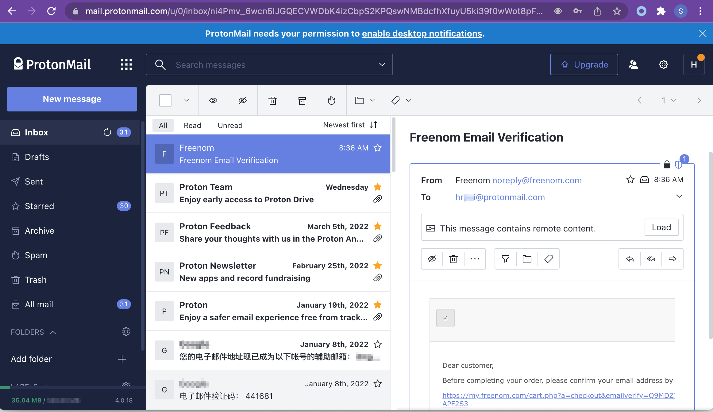Compose a New message
The image size is (713, 412).
click(x=72, y=99)
